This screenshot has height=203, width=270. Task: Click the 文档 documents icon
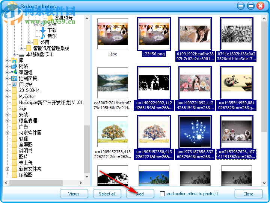(x=43, y=24)
